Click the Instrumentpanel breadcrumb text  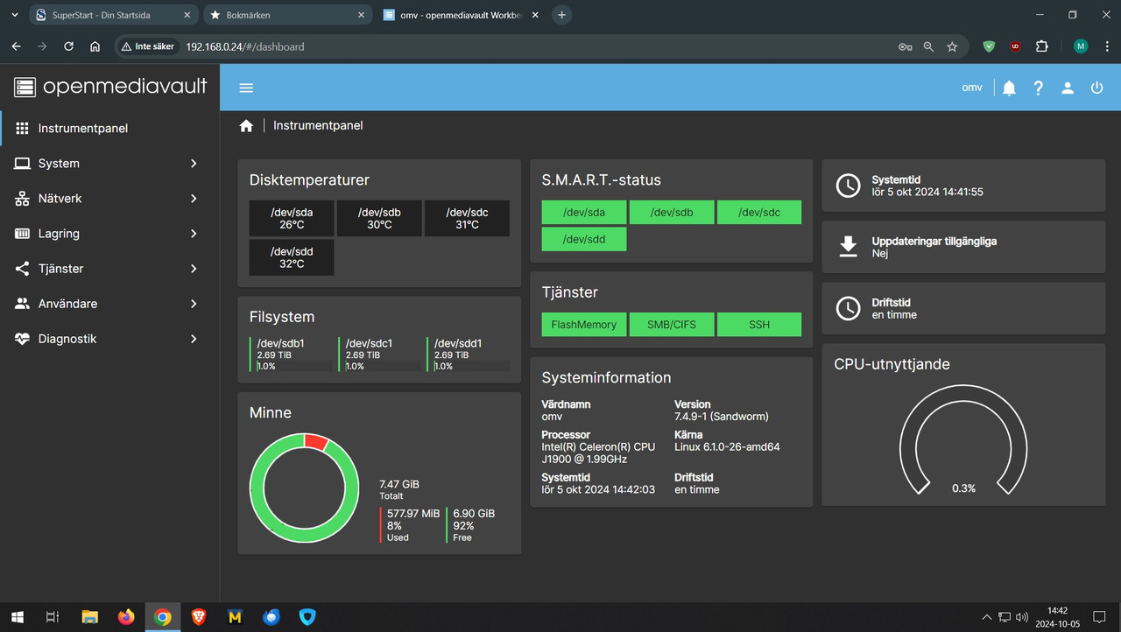coord(318,125)
